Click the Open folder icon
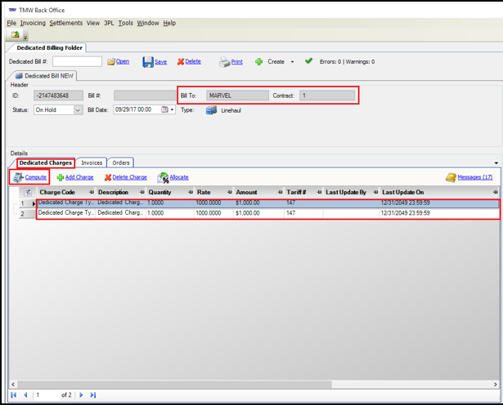Viewport: 503px width, 405px height. pyautogui.click(x=111, y=62)
